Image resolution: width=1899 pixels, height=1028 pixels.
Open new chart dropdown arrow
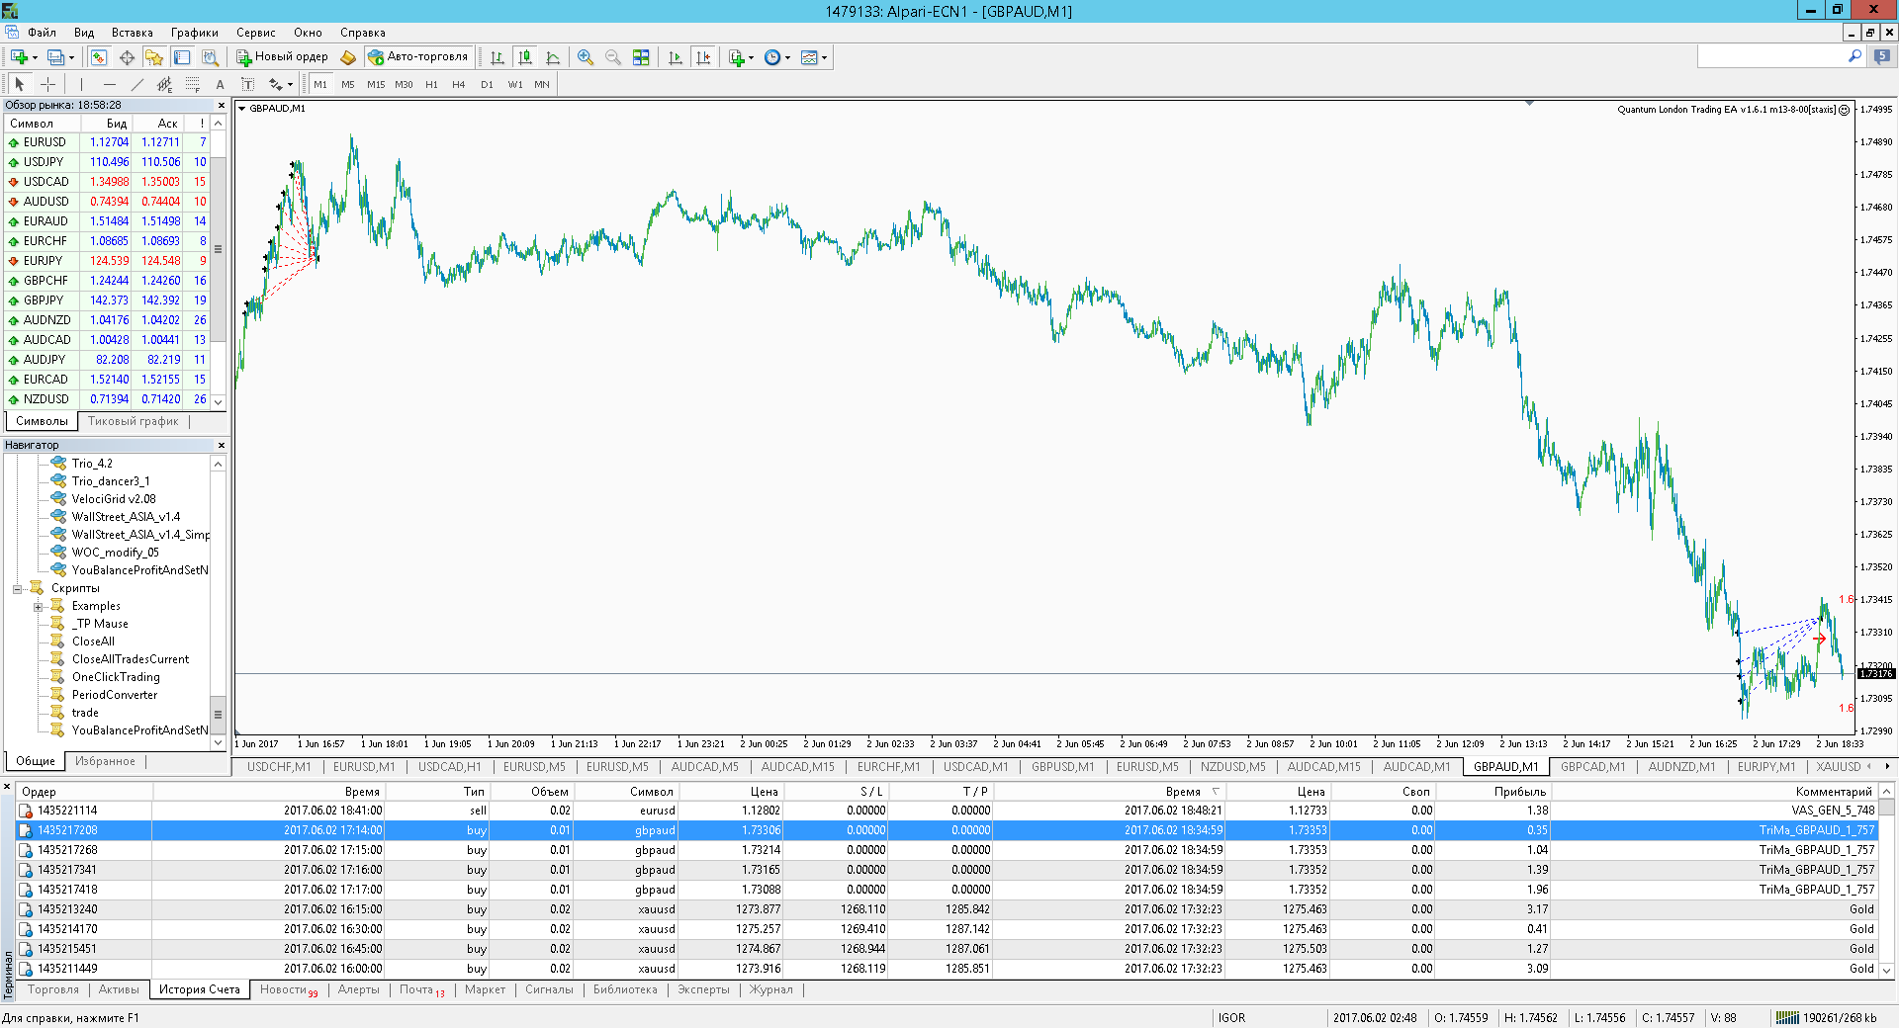click(35, 57)
